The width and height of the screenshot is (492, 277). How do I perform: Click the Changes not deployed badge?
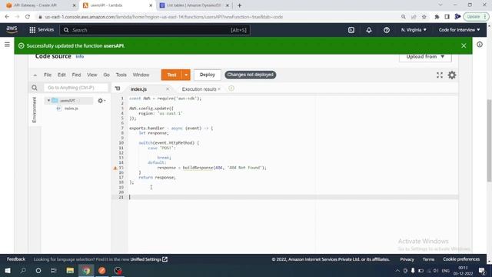coord(250,75)
